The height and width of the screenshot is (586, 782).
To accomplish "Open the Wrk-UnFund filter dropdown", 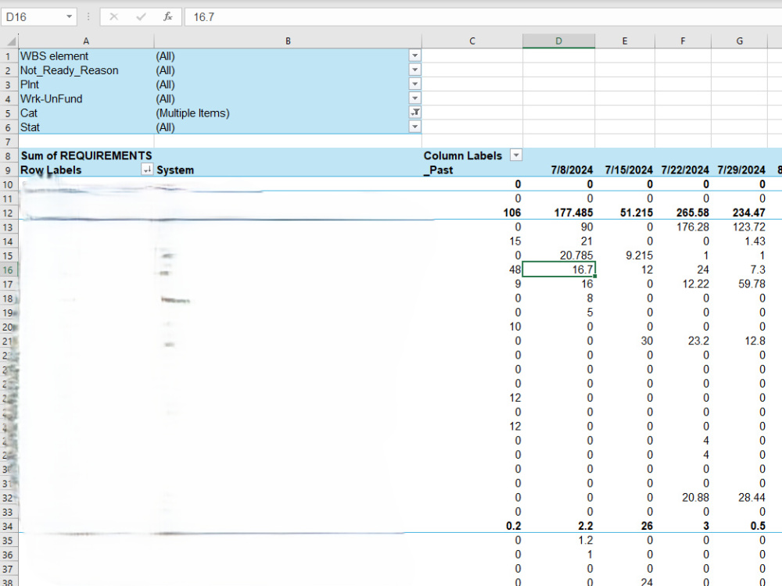I will [x=415, y=98].
